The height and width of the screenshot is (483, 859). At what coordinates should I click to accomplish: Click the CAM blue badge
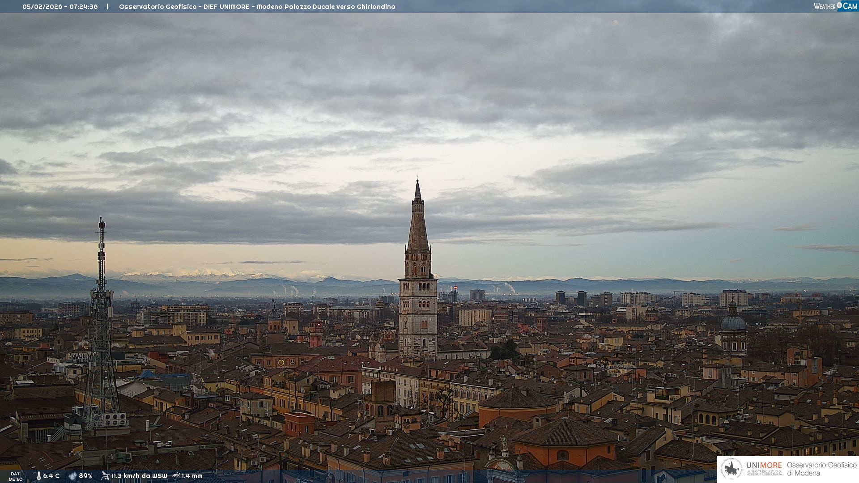(850, 6)
